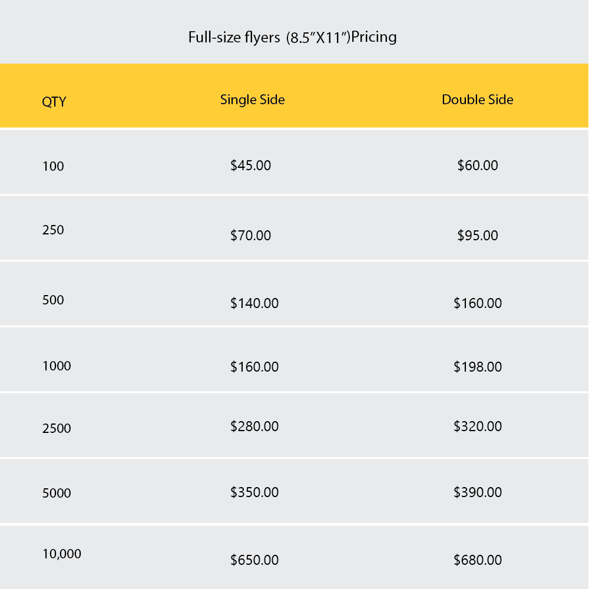Select the 5000 quantity cell
Image resolution: width=589 pixels, height=589 pixels.
click(57, 493)
